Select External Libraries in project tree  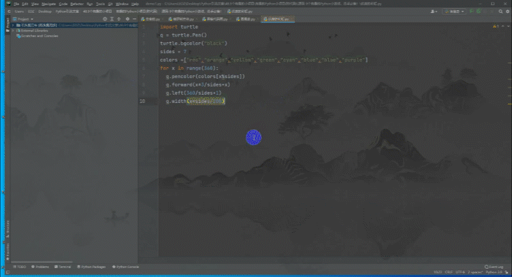[x=32, y=31]
